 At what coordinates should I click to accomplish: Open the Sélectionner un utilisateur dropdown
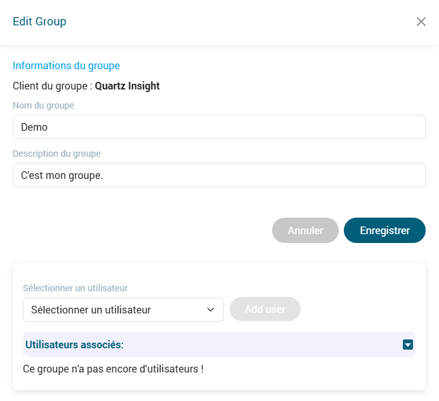pos(123,310)
